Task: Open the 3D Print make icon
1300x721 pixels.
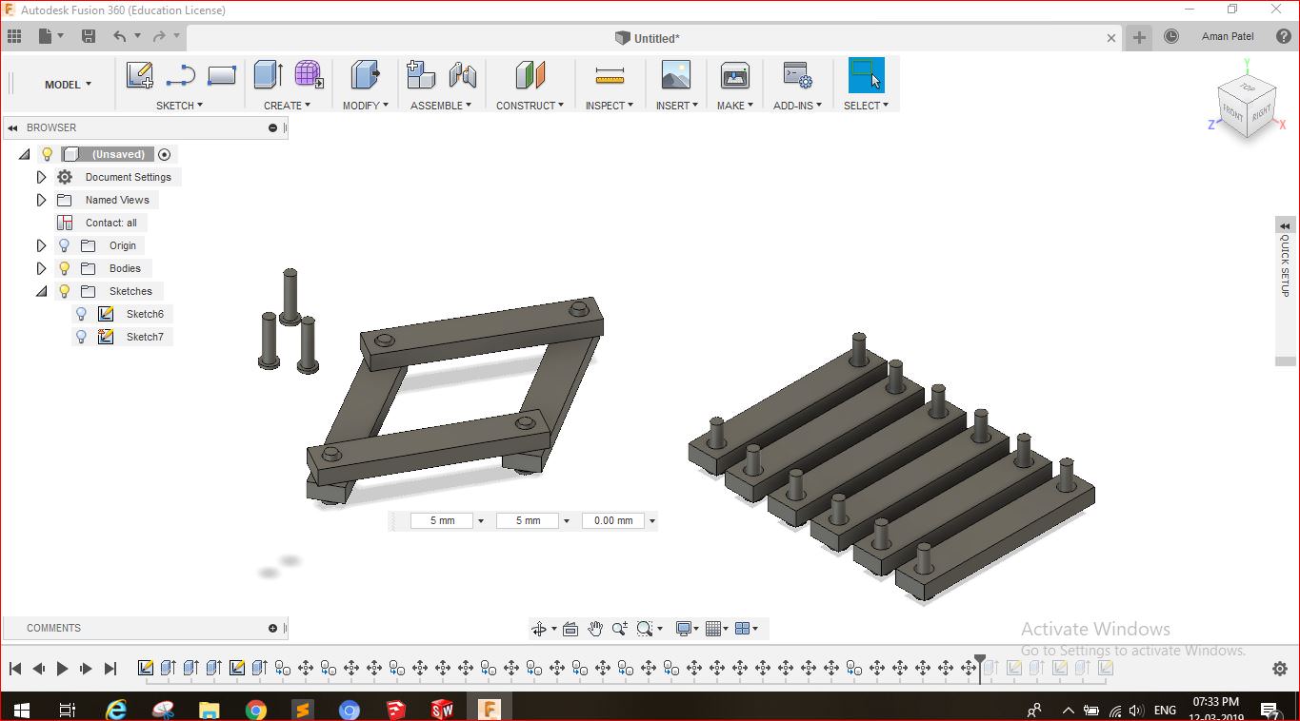Action: 735,75
